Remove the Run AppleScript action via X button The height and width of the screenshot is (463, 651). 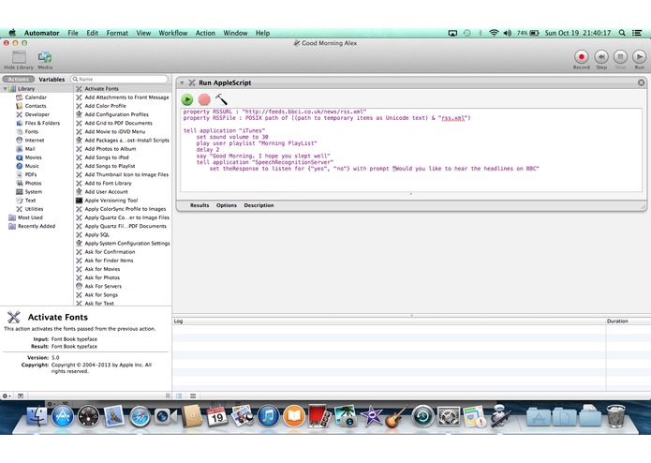(x=641, y=82)
